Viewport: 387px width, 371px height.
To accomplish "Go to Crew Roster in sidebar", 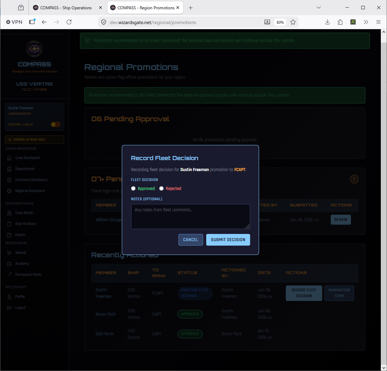I will coord(24,213).
